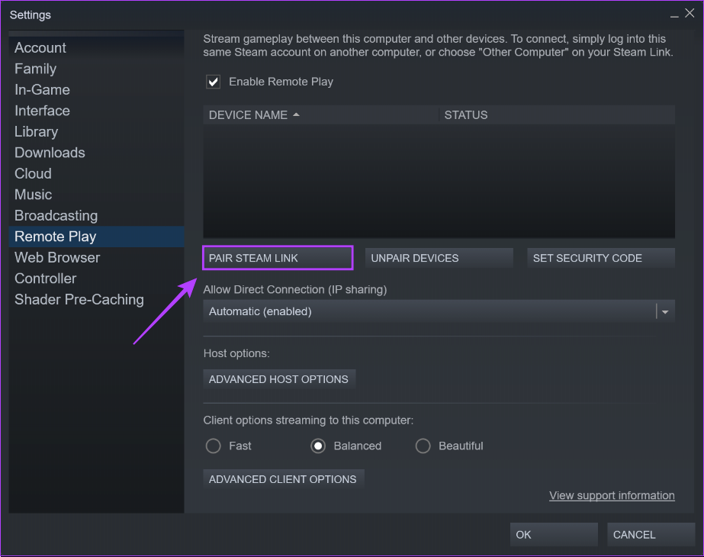Viewport: 704px width, 557px height.
Task: Open Advanced Client Options
Action: point(283,479)
